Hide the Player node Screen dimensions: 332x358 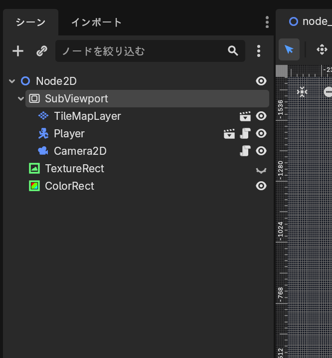coord(261,134)
